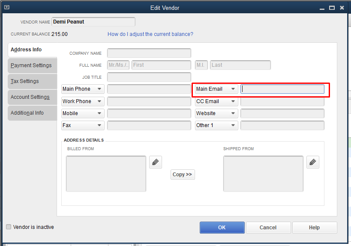Open the Main Email type dropdown
The height and width of the screenshot is (246, 351).
point(216,89)
